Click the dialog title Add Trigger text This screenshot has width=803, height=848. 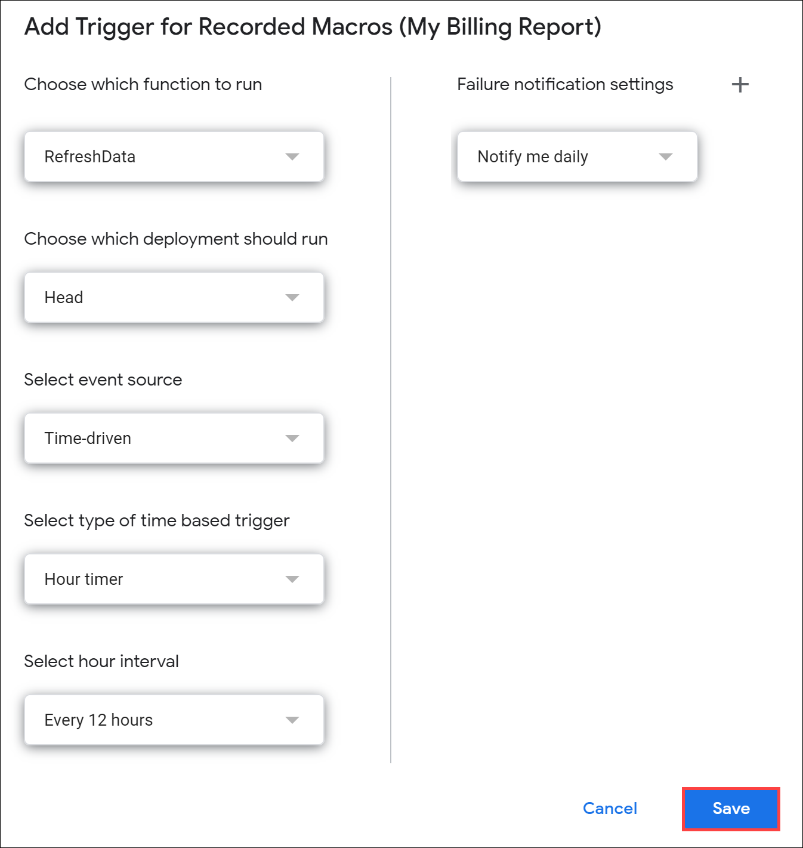pyautogui.click(x=313, y=27)
